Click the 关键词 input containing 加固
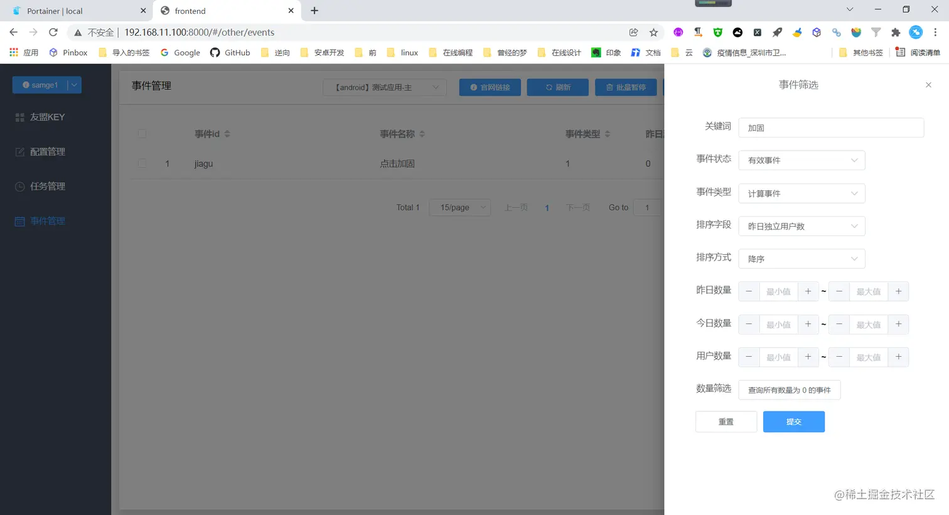 [x=830, y=127]
